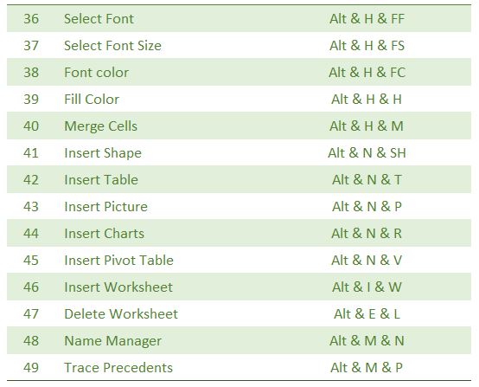Click the 'Alt & H & FS' shortcut text
This screenshot has height=387, width=479.
367,46
